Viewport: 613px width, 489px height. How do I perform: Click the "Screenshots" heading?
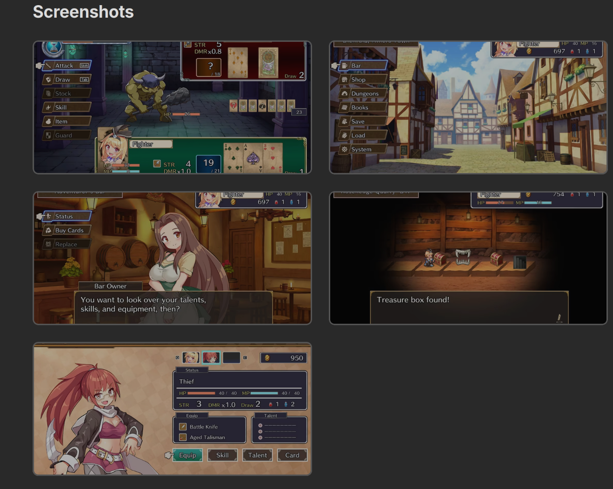tap(83, 12)
